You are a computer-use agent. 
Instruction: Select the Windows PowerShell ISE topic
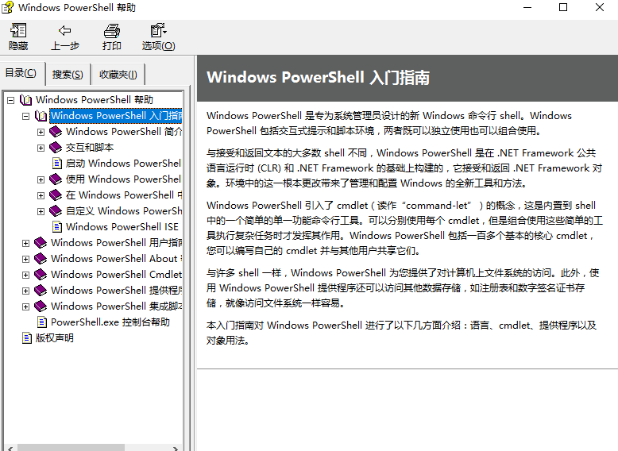[122, 227]
